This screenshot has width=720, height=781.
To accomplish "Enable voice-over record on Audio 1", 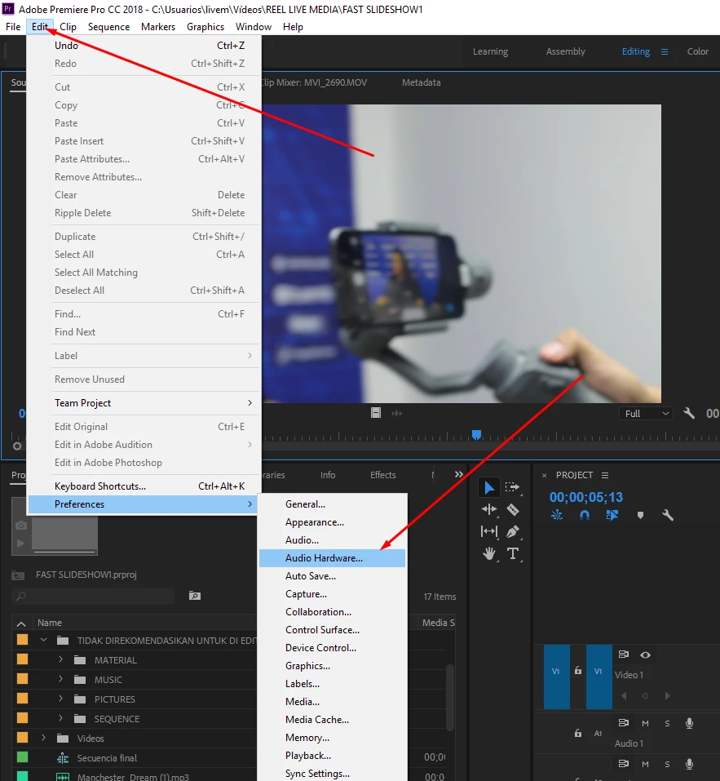I will [x=689, y=723].
